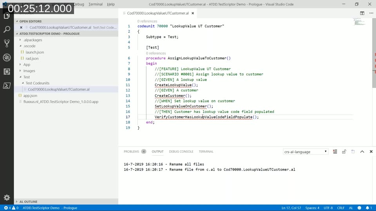Open the Explorer view in activity bar

click(x=7, y=16)
